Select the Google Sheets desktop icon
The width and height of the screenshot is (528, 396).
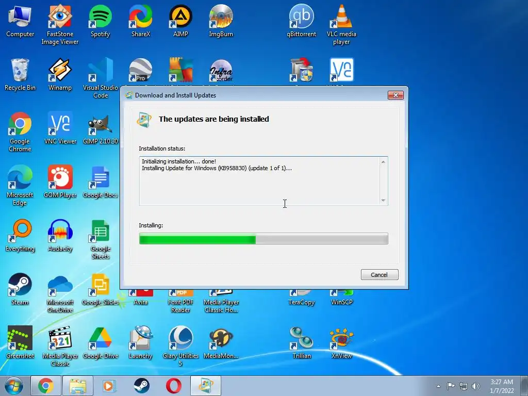(x=101, y=239)
